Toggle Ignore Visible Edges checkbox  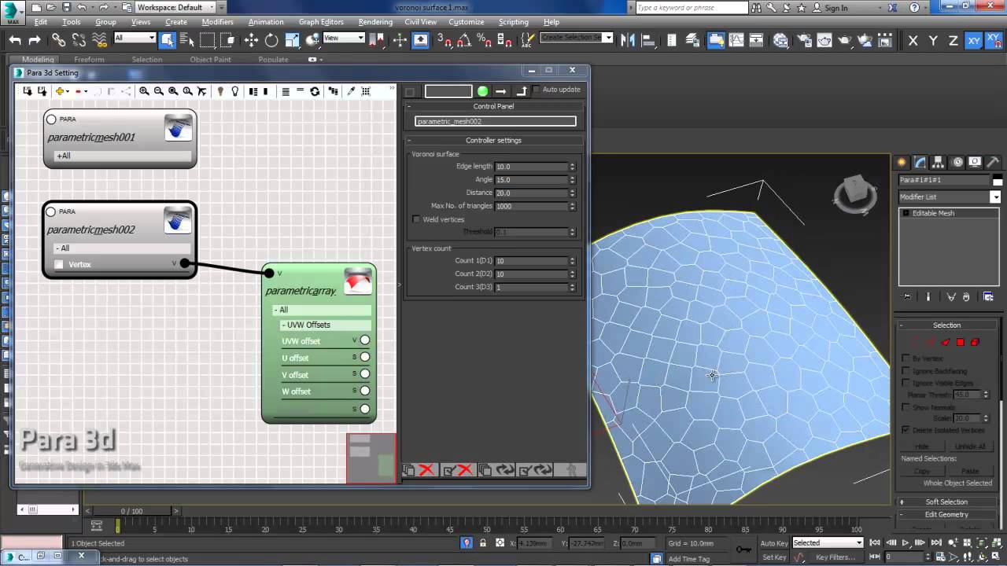(x=906, y=383)
